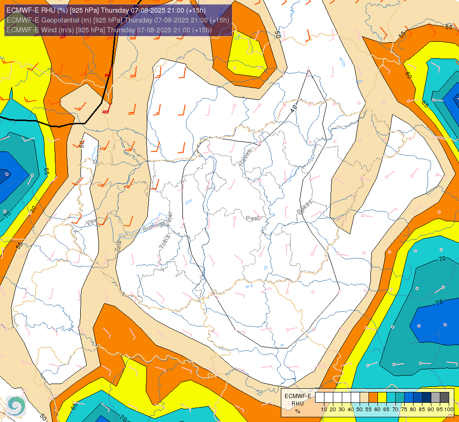This screenshot has width=459, height=422.
Task: Click the white legend swatch between 10 and 20
Action: (x=329, y=398)
